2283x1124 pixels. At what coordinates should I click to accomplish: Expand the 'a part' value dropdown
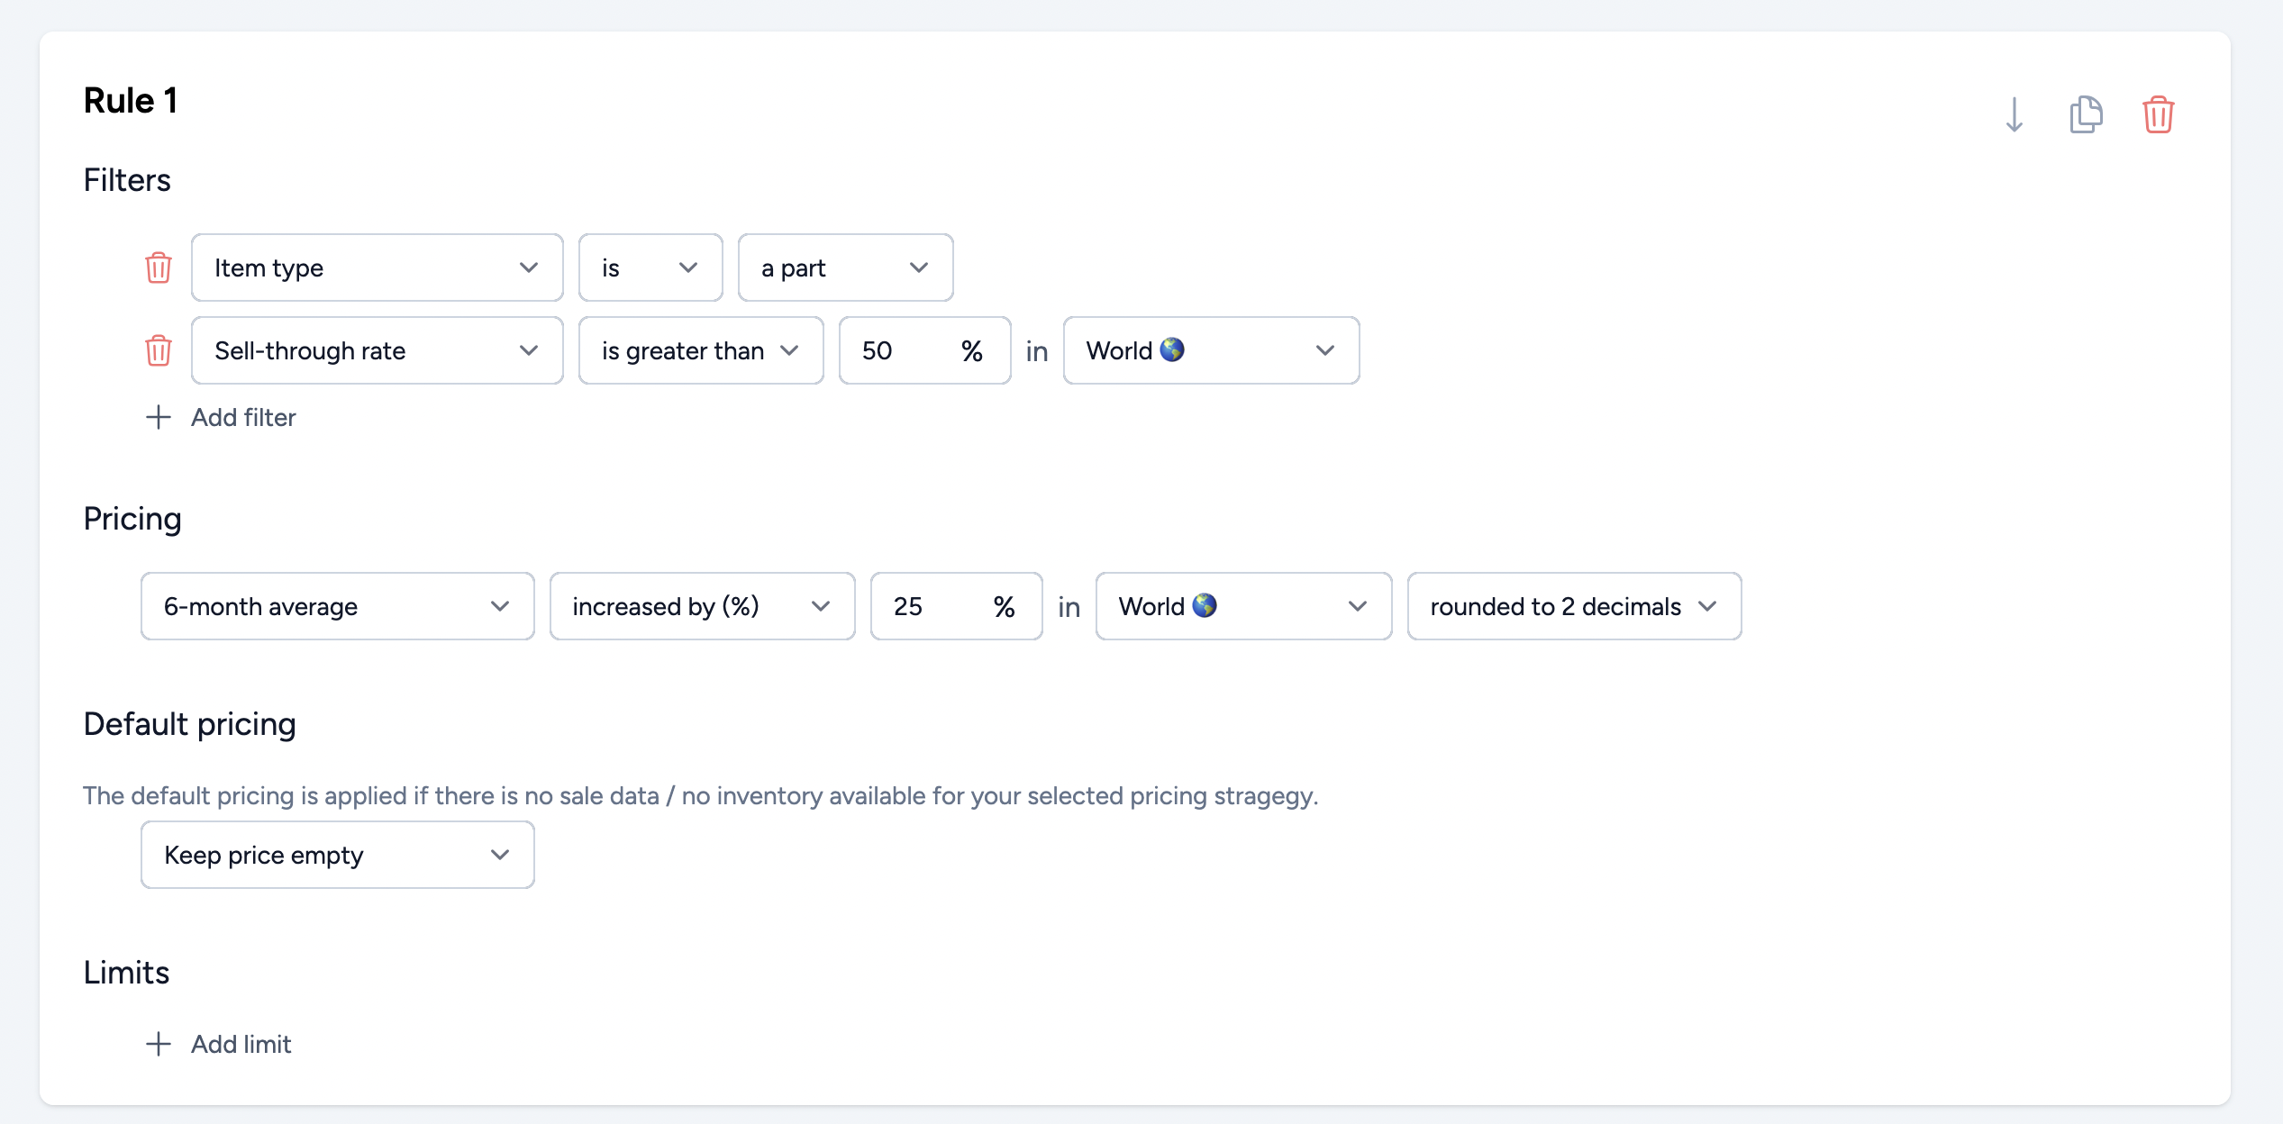844,267
